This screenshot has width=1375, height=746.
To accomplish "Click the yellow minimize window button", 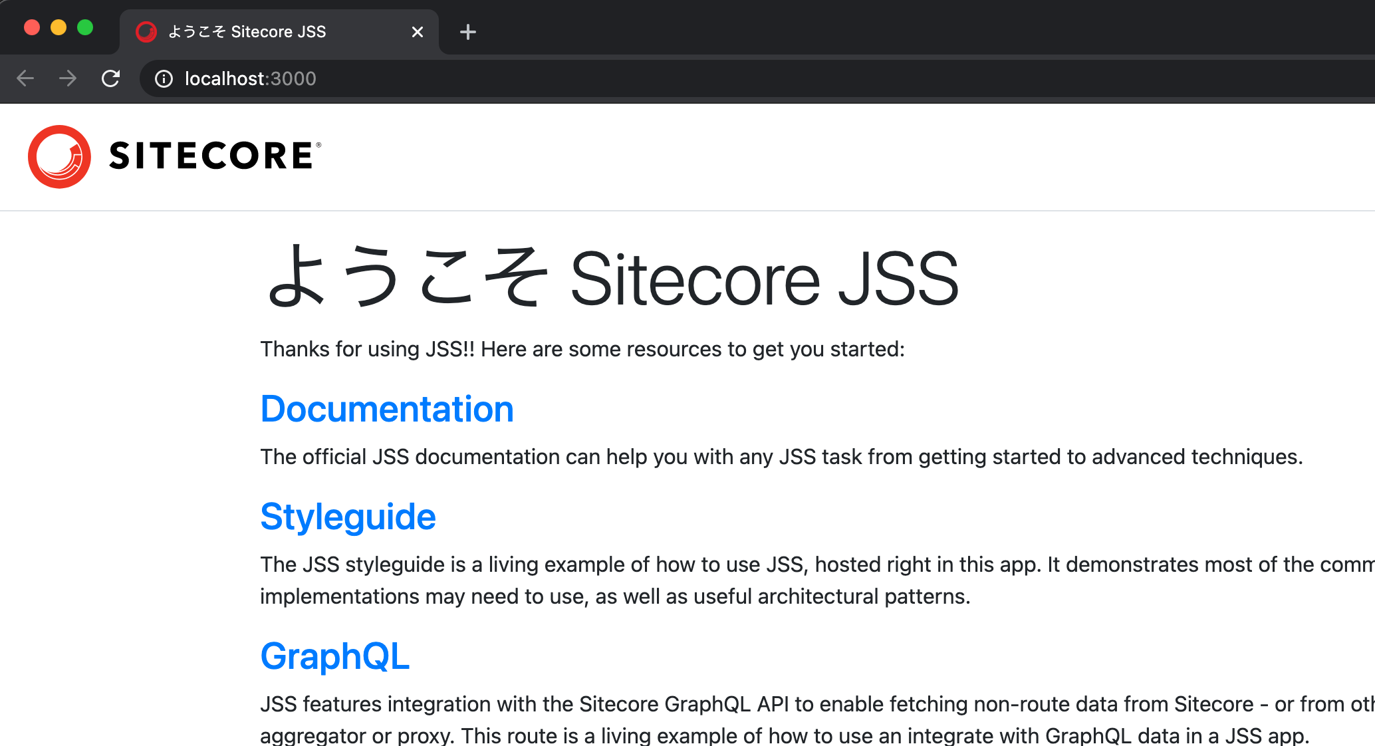I will [59, 27].
